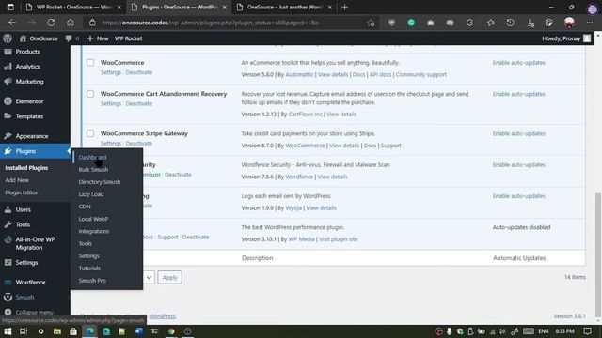
Task: Open Marketing in the sidebar
Action: point(29,82)
